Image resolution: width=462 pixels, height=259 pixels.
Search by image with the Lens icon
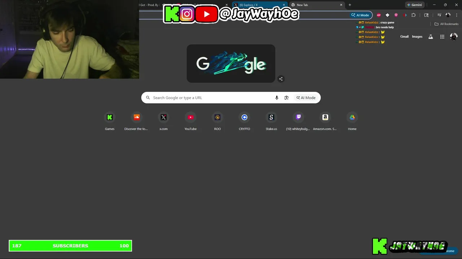point(286,98)
